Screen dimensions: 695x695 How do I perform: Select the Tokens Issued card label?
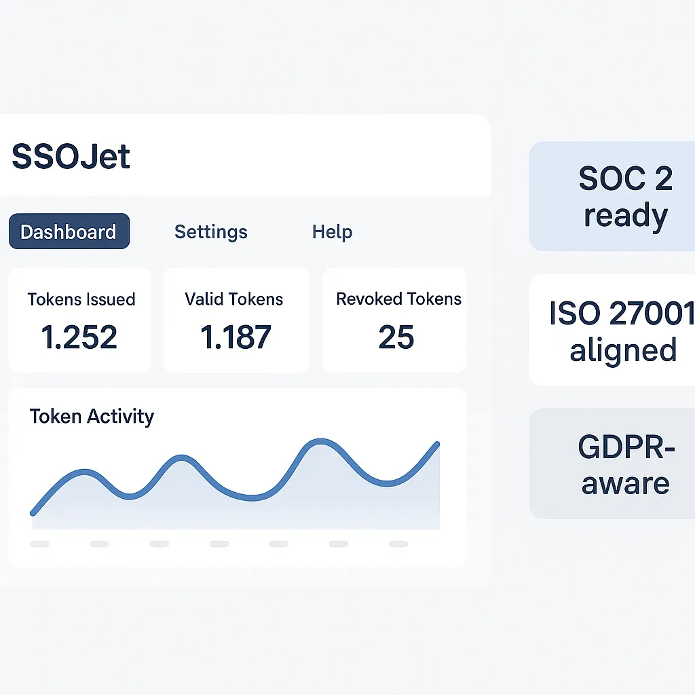81,299
